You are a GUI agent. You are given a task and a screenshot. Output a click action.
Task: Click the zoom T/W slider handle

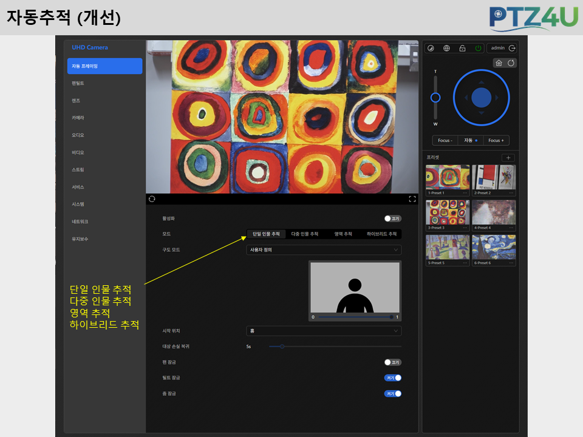point(435,98)
